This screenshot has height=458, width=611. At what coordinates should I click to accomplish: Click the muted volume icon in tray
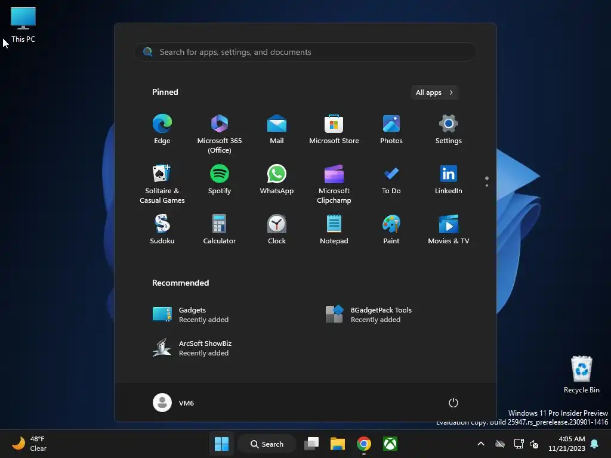coord(534,444)
